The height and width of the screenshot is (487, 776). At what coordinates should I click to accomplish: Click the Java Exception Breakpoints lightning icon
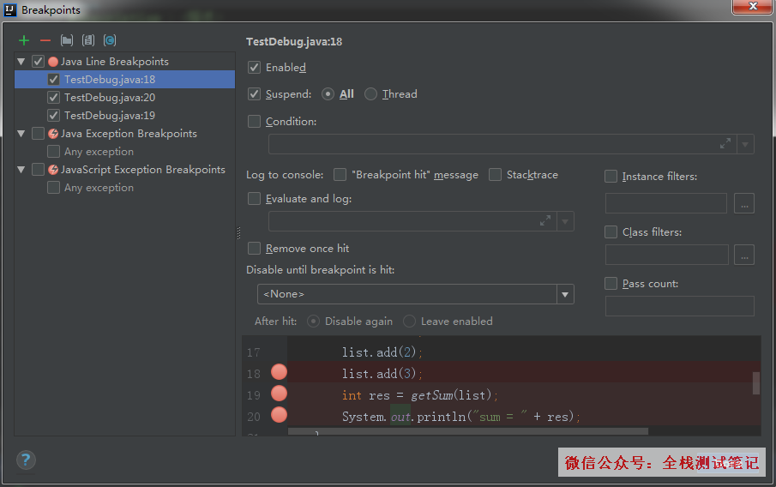(x=53, y=134)
